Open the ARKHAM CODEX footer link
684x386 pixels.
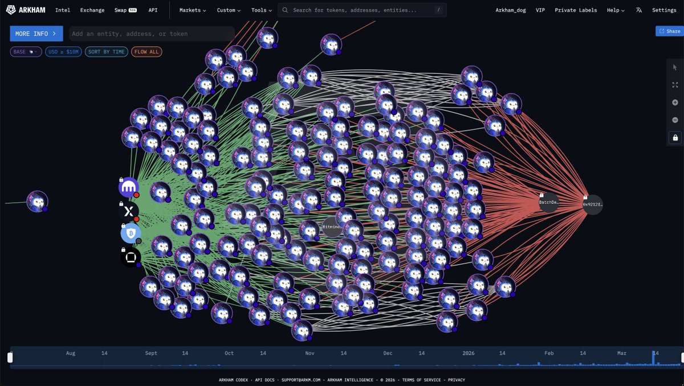[233, 380]
